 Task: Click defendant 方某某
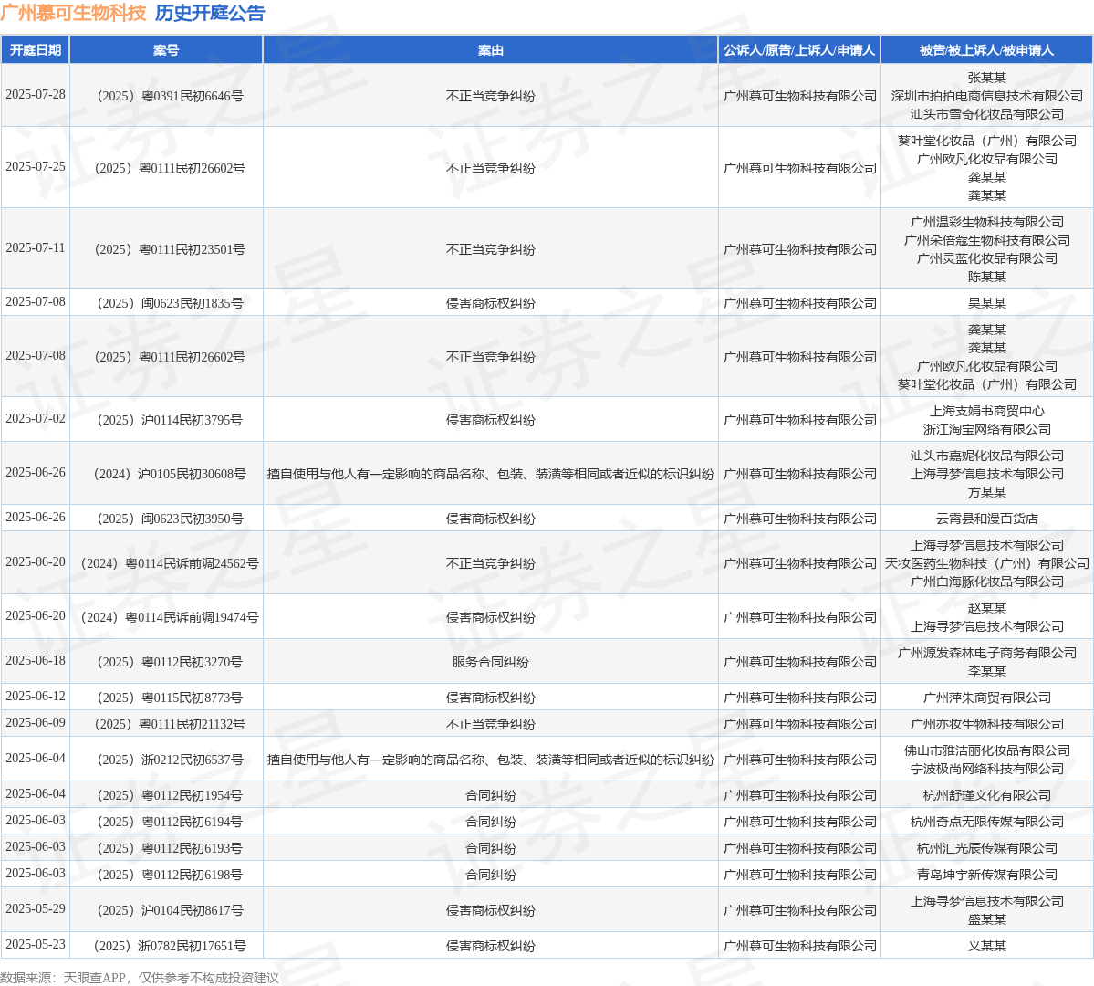986,491
